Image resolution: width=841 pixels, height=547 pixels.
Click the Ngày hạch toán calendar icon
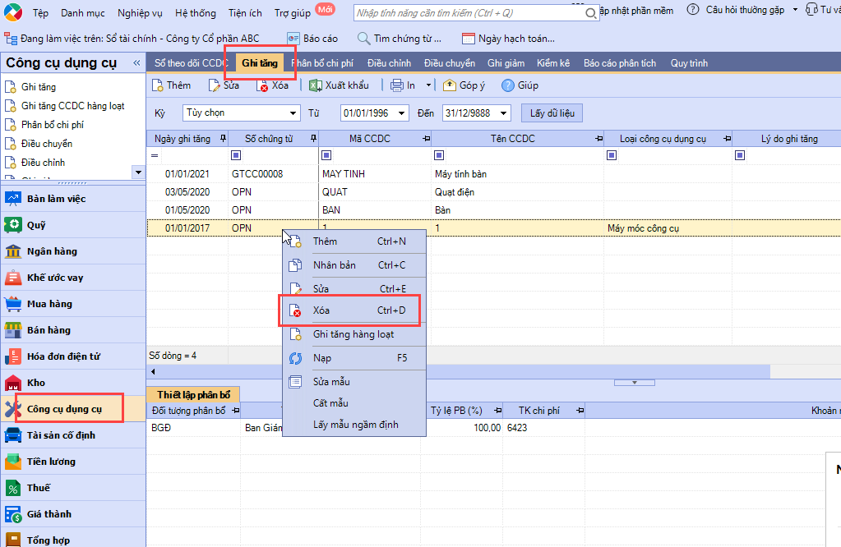click(469, 39)
